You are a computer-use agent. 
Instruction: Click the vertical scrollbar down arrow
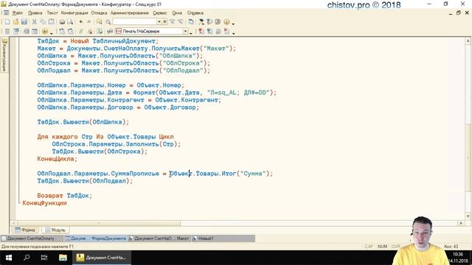pyautogui.click(x=468, y=216)
